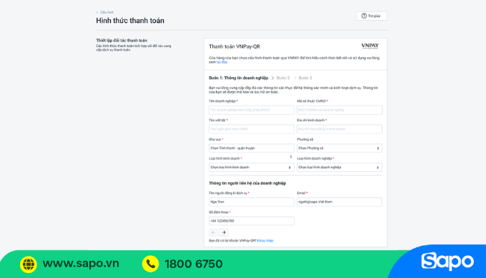Image resolution: width=486 pixels, height=278 pixels.
Task: Click Thông tin người liên hệ heading
Action: [247, 183]
